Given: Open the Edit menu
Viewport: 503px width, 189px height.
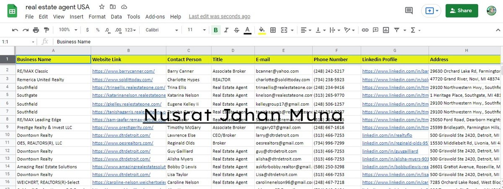Looking at the screenshot, I should tap(43, 17).
